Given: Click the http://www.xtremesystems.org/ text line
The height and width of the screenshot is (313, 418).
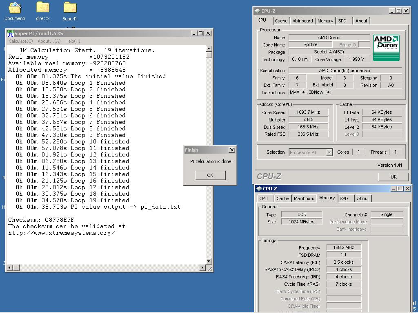Looking at the screenshot, I should (x=62, y=233).
